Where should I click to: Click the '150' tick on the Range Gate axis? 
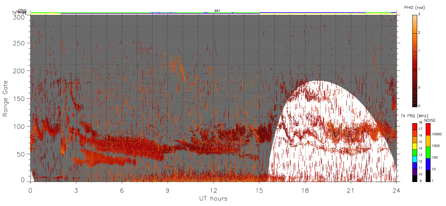click(20, 99)
